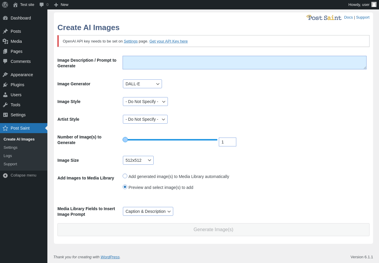Open the Image Size 512x512 dropdown
Image resolution: width=379 pixels, height=263 pixels.
(138, 160)
